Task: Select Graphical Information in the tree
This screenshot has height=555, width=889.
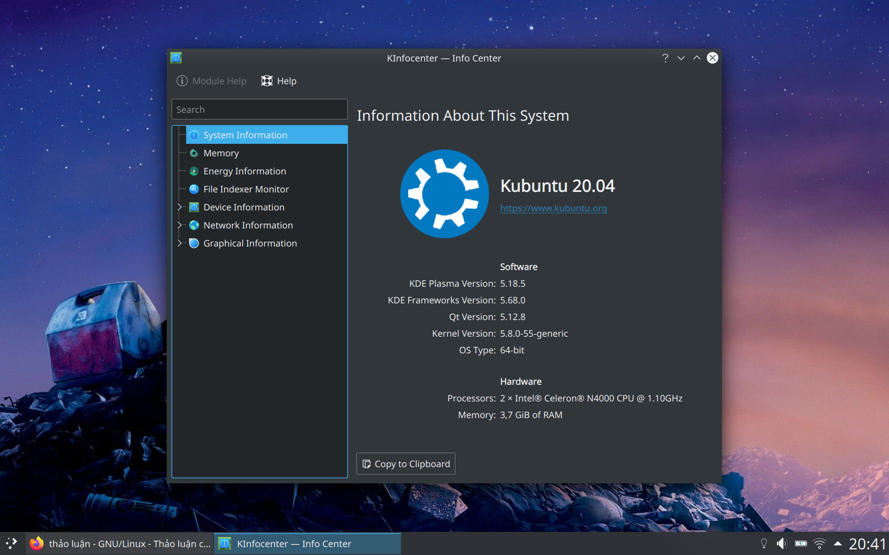Action: (267, 243)
